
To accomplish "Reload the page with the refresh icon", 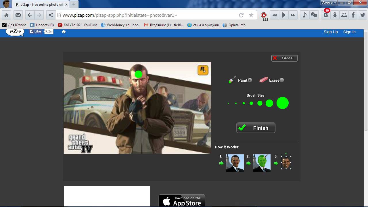I will click(241, 15).
